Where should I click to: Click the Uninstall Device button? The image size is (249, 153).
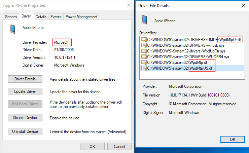(x=25, y=131)
